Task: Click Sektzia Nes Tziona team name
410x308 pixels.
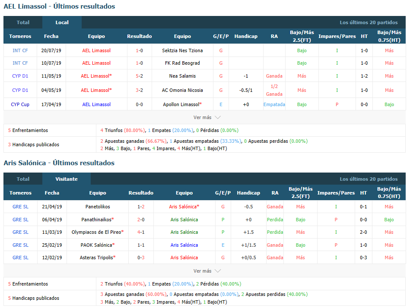Action: pos(182,50)
